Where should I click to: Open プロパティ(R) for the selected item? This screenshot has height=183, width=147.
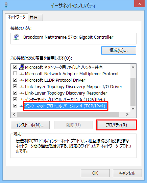(x=117, y=125)
